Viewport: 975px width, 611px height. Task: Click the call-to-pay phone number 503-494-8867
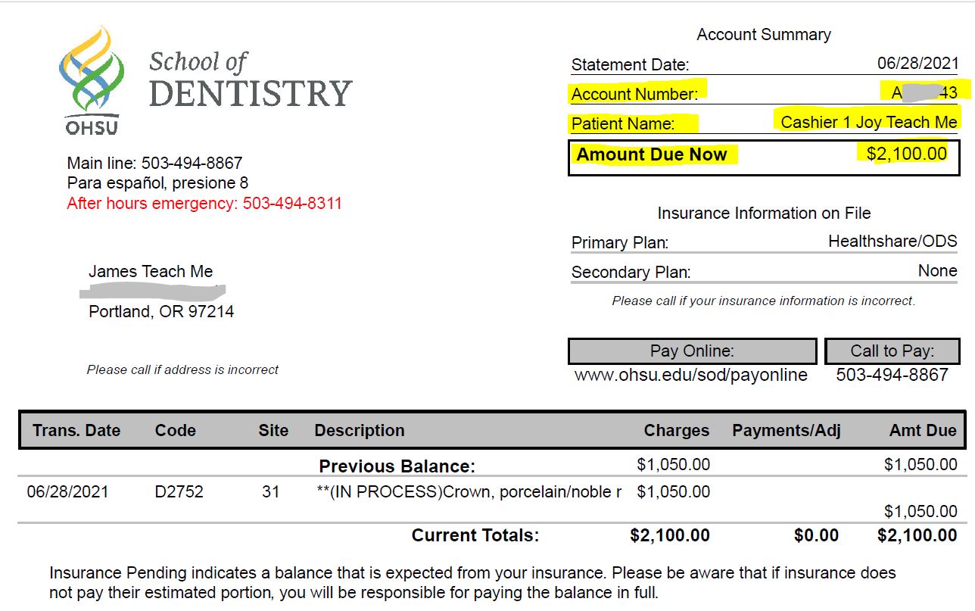pos(892,375)
